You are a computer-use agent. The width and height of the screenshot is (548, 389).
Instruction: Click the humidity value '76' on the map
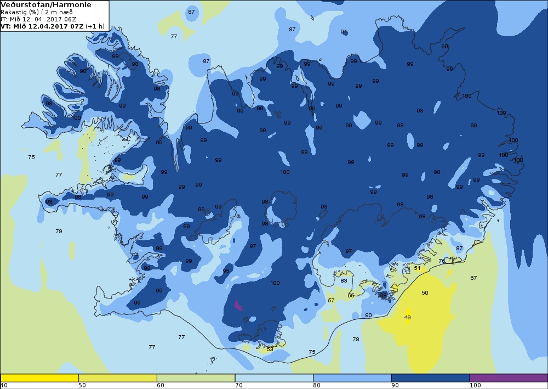[x=442, y=261]
